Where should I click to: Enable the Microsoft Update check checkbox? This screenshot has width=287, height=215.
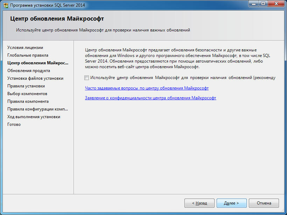[87, 78]
